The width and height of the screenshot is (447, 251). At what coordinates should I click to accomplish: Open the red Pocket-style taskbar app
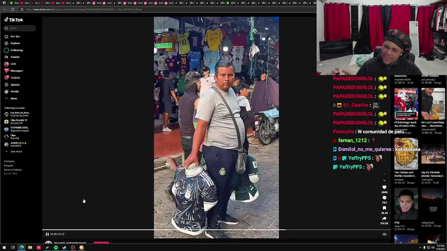point(38,248)
